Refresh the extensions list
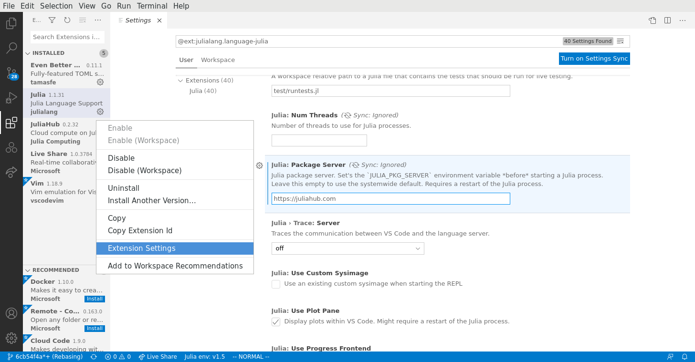Image resolution: width=695 pixels, height=362 pixels. 67,20
